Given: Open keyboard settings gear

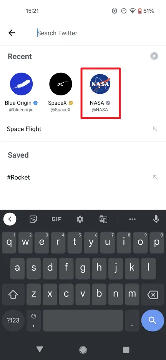Looking at the screenshot, I should pos(80,219).
